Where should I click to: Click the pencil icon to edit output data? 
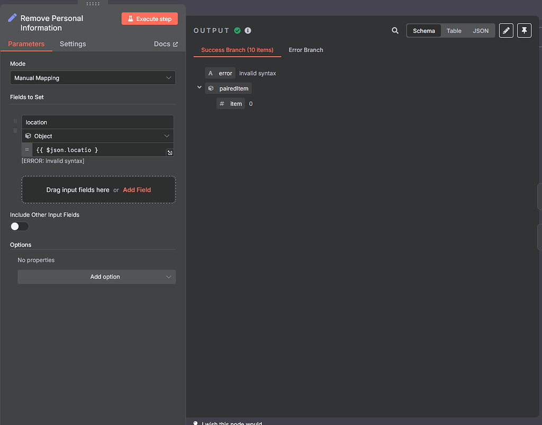tap(506, 30)
